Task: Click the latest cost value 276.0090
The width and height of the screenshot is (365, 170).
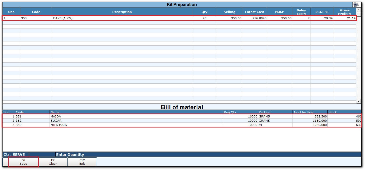Action: tap(255, 18)
